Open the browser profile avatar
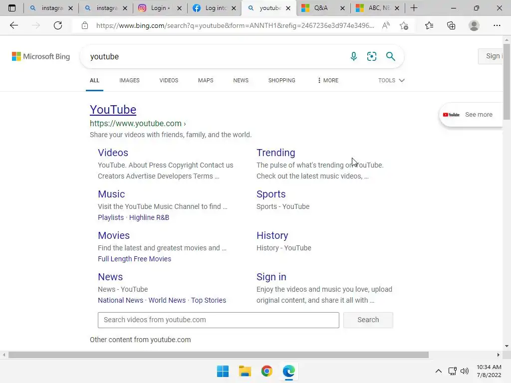This screenshot has width=511, height=383. [x=474, y=25]
